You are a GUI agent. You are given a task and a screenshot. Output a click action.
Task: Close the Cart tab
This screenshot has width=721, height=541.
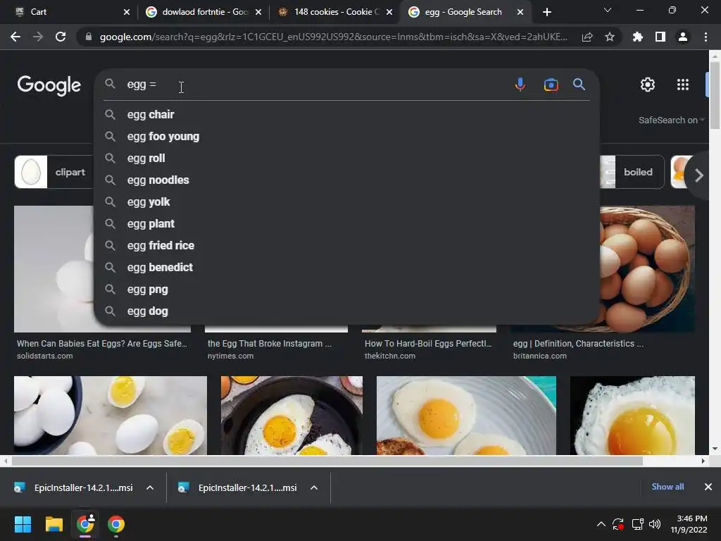tap(127, 12)
